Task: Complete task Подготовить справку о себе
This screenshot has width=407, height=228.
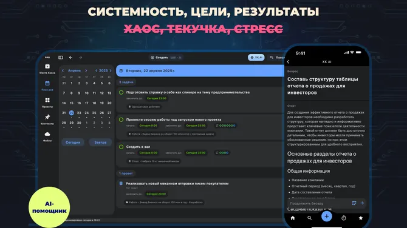Action: [121, 92]
